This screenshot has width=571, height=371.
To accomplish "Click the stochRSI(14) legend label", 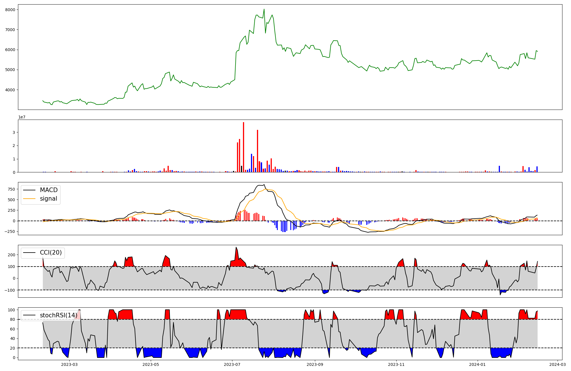I will [58, 315].
